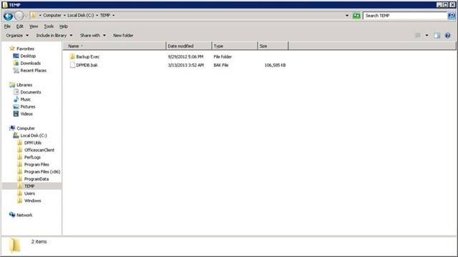458x257 pixels.
Task: Open the Help question mark icon
Action: pos(447,36)
